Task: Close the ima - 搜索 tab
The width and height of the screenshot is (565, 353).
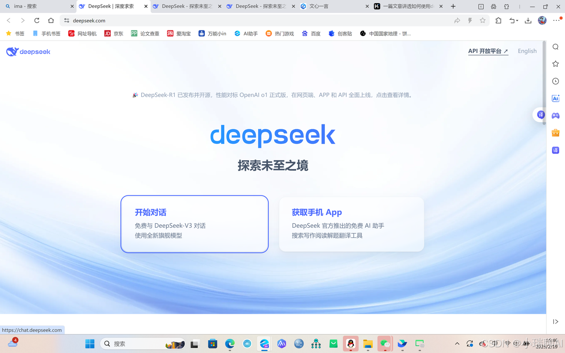Action: click(x=72, y=7)
